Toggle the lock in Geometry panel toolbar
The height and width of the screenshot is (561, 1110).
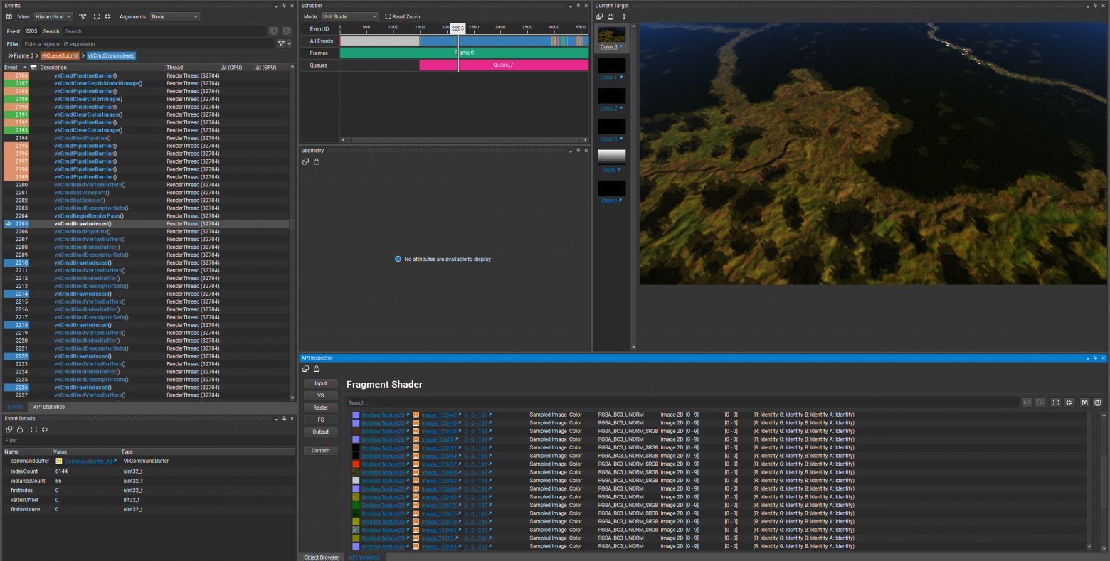pyautogui.click(x=317, y=161)
